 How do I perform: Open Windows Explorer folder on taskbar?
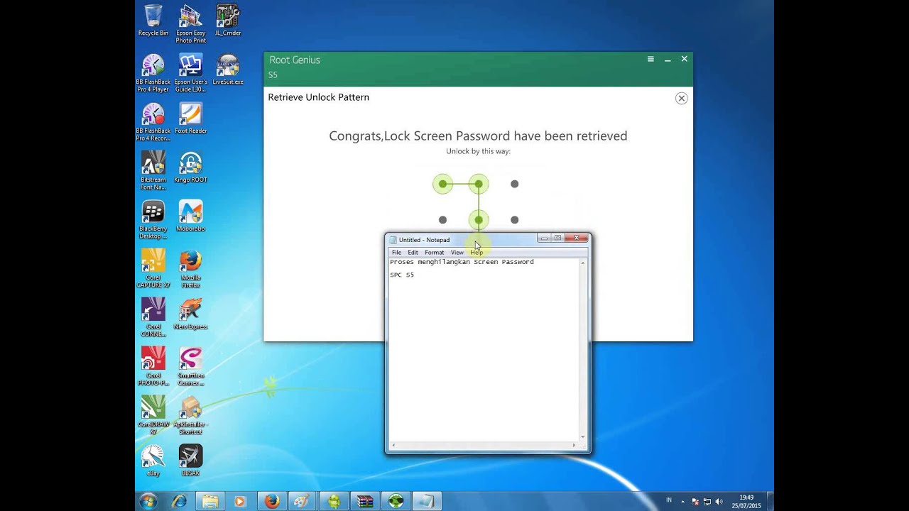[210, 501]
